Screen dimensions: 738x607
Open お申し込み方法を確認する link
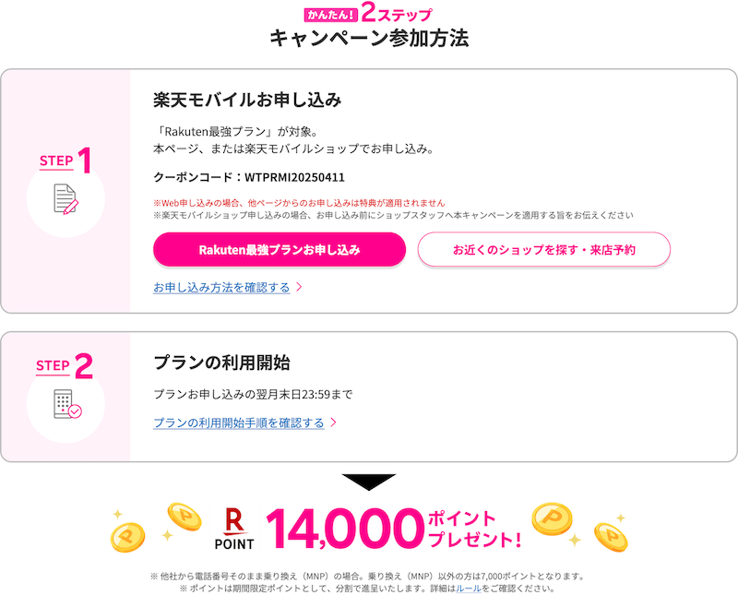(221, 287)
